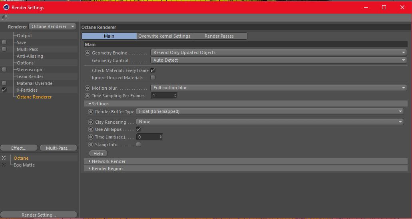Select Output in the settings list
Screen dimensions: 412x219
pos(24,36)
